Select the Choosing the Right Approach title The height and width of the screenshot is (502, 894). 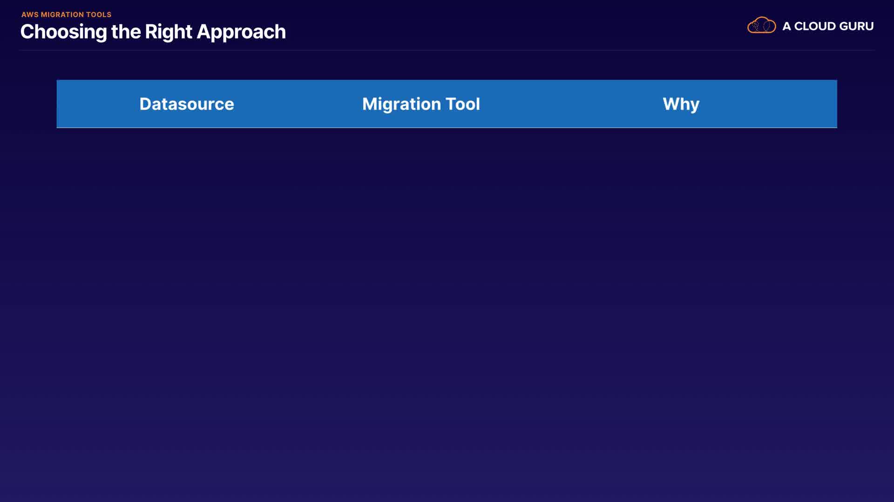(153, 32)
